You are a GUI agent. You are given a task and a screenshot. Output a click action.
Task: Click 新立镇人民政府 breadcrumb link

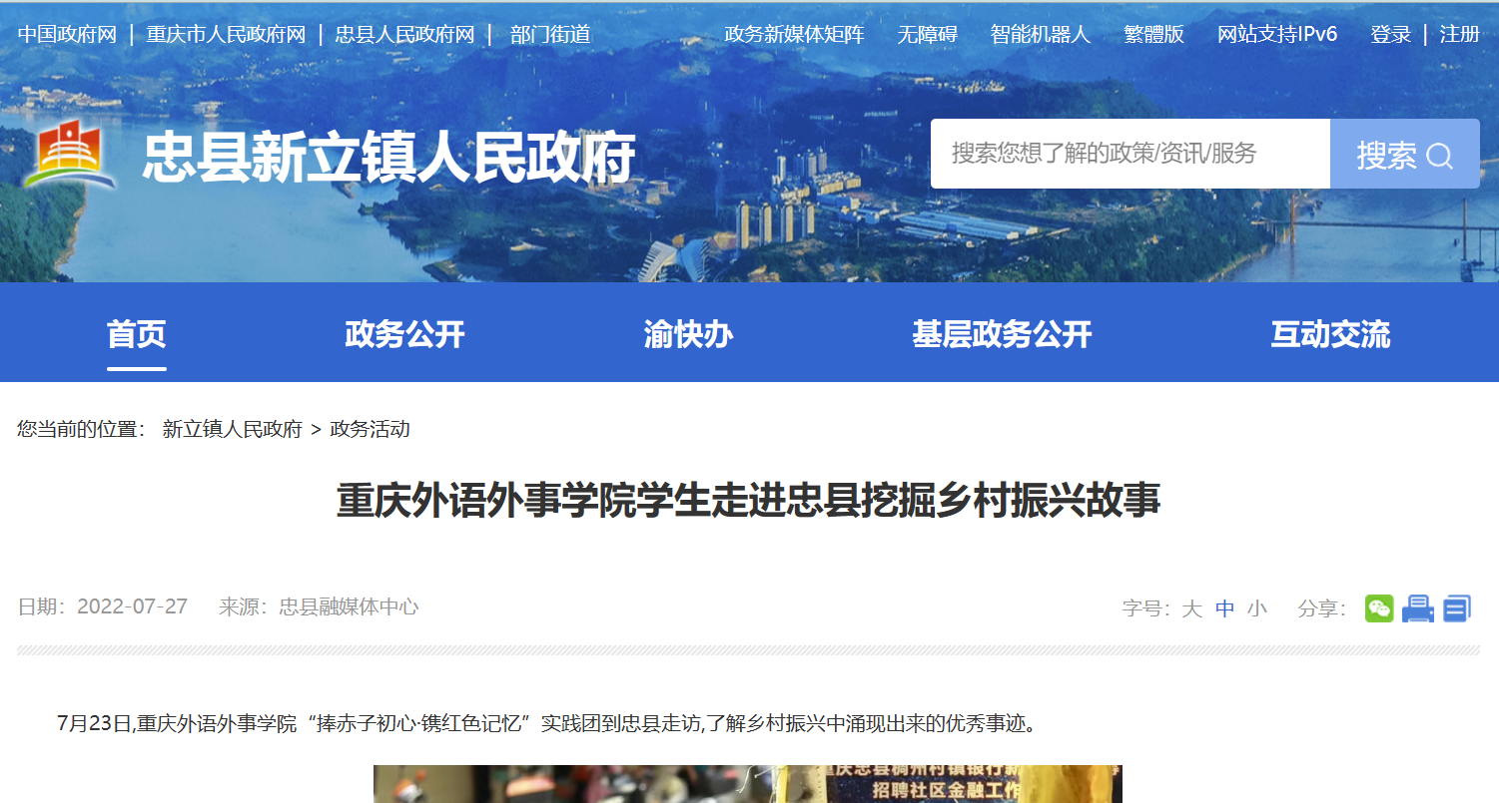(232, 430)
